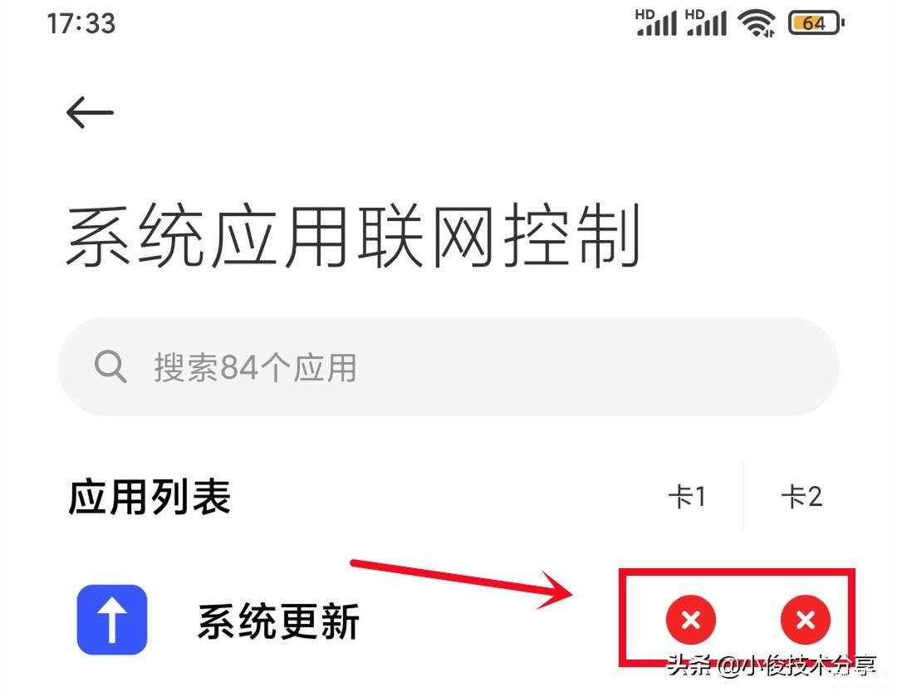Toggle 卡1 network access for 系统更新
The image size is (897, 697).
pos(691,620)
